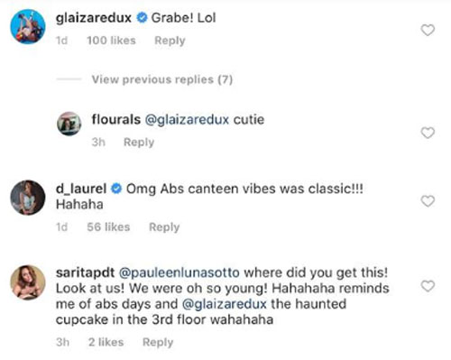
Task: Reply to glaizaredux's comment
Action: pyautogui.click(x=170, y=41)
